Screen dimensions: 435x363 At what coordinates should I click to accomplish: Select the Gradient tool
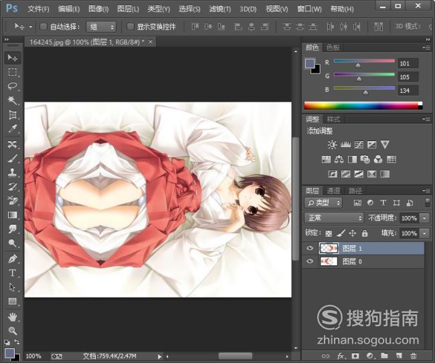pos(12,215)
